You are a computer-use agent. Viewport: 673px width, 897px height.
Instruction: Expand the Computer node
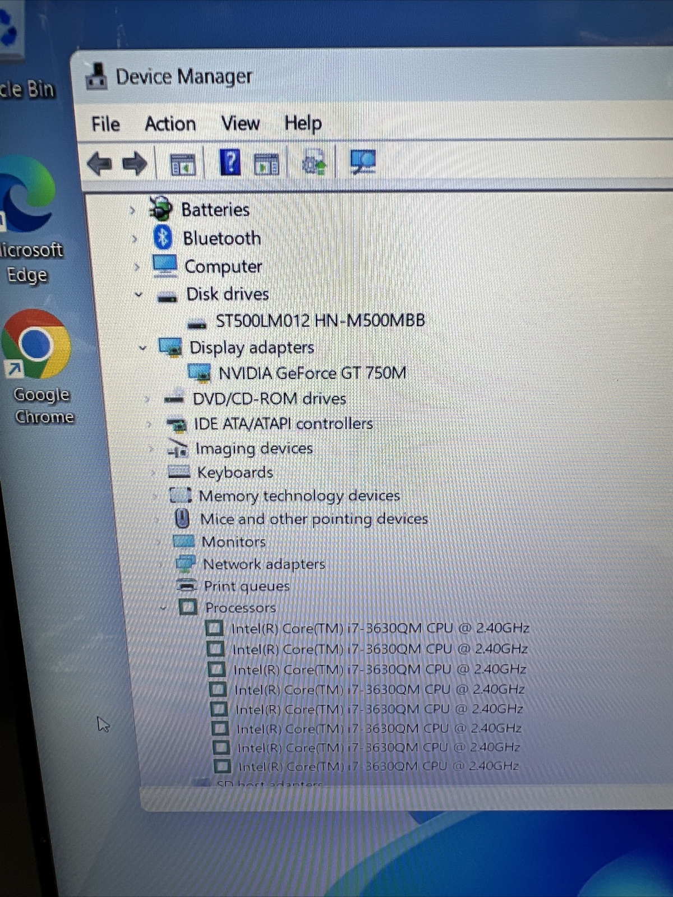click(x=136, y=267)
